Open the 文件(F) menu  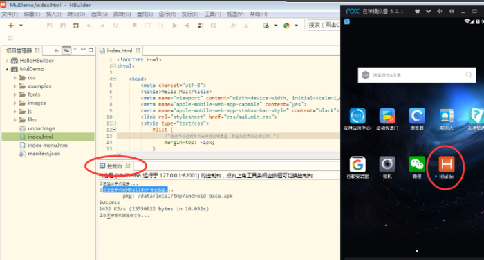(x=10, y=14)
